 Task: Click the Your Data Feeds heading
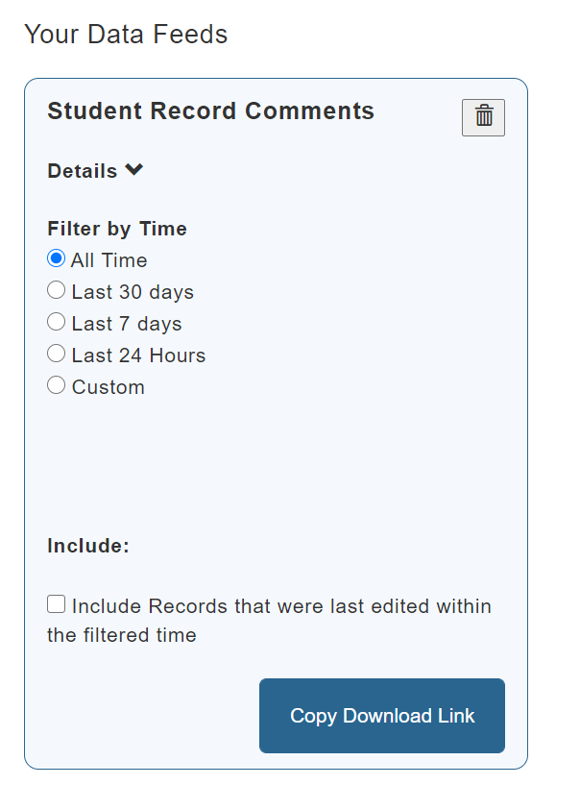(126, 35)
